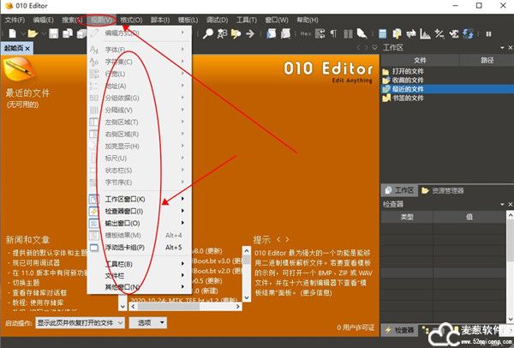The image size is (514, 348).
Task: Click the Goto arrow toolbar icon
Action: (x=250, y=33)
